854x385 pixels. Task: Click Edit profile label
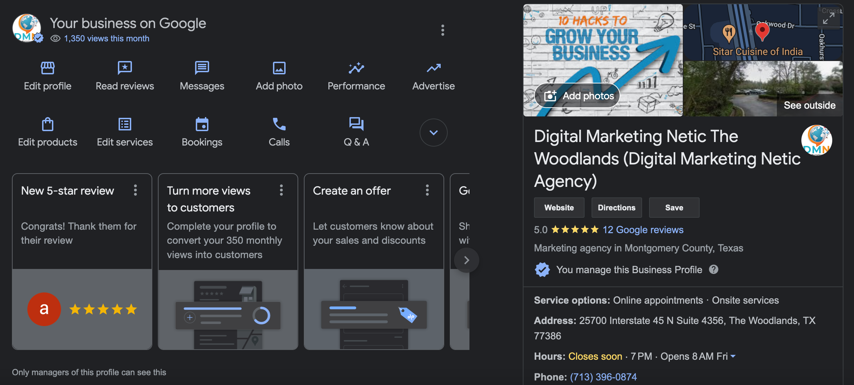click(x=48, y=86)
